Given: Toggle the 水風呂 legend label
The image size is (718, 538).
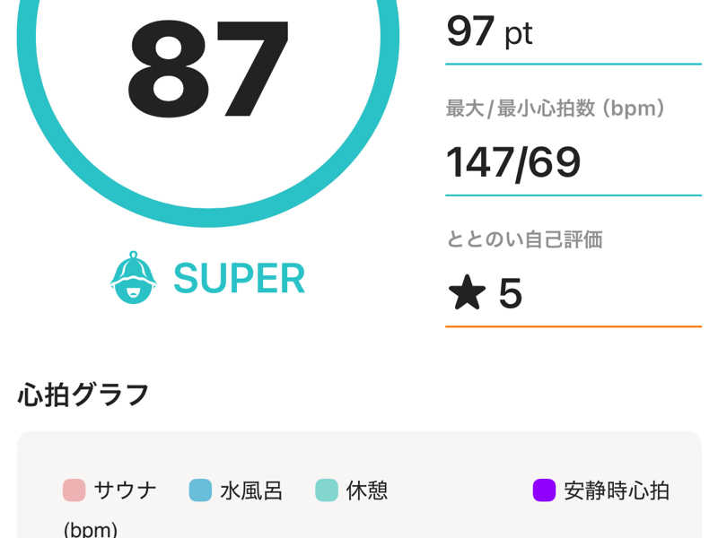Looking at the screenshot, I should (x=251, y=490).
